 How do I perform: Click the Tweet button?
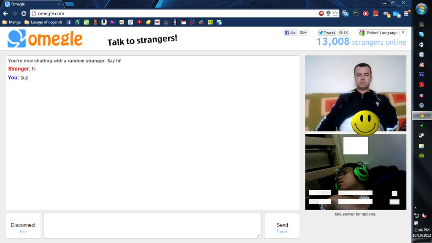[x=327, y=33]
